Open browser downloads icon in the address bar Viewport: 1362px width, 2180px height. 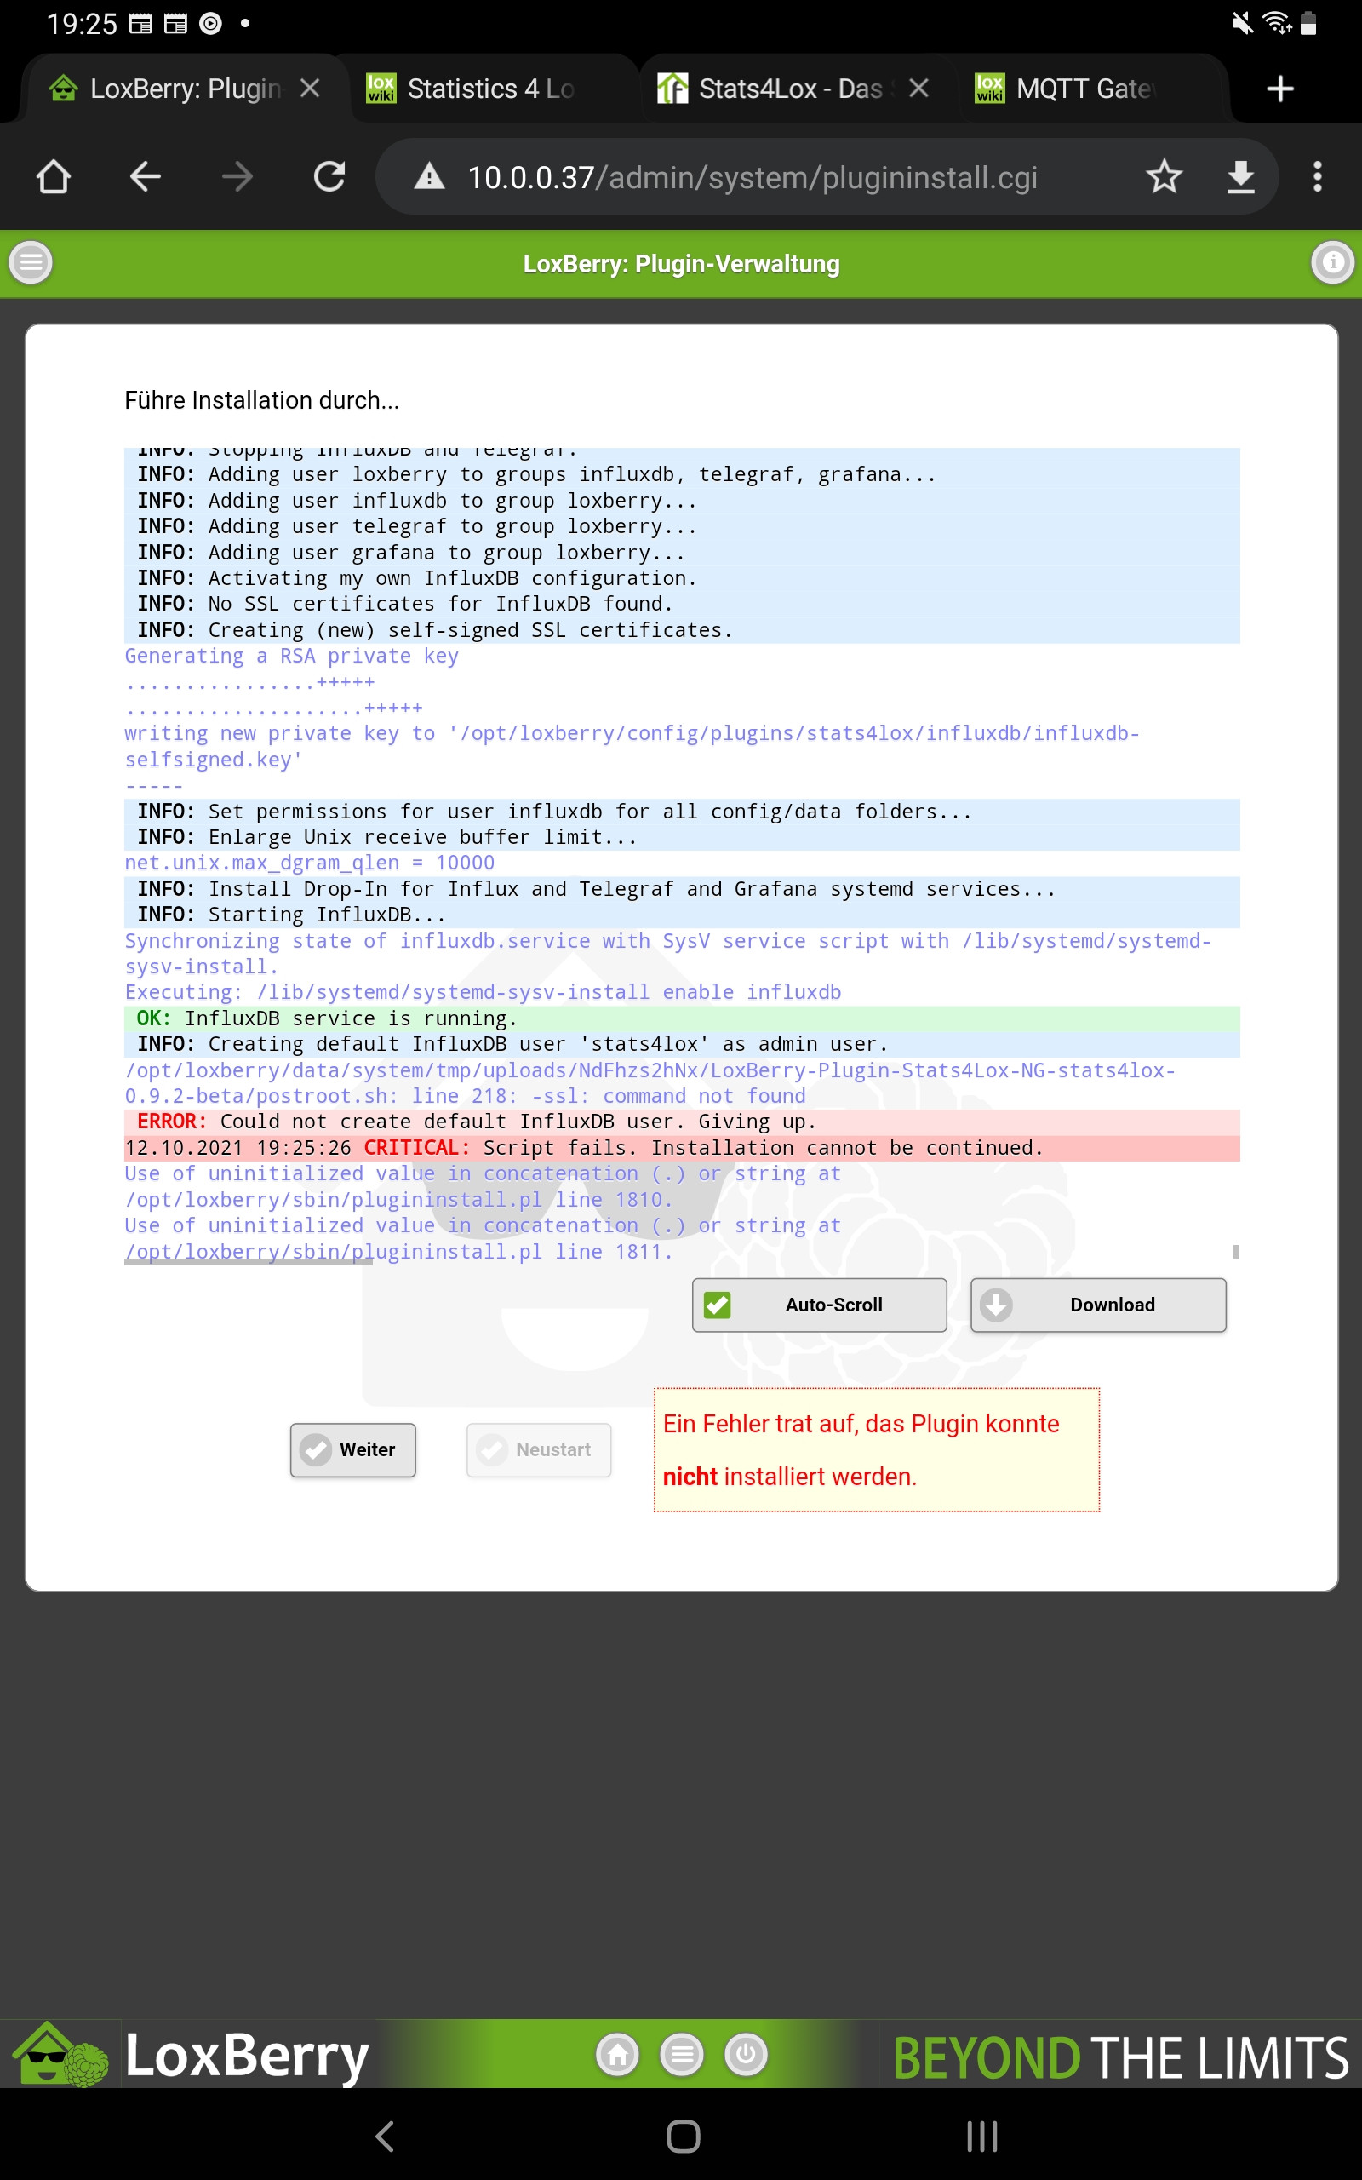[1241, 176]
